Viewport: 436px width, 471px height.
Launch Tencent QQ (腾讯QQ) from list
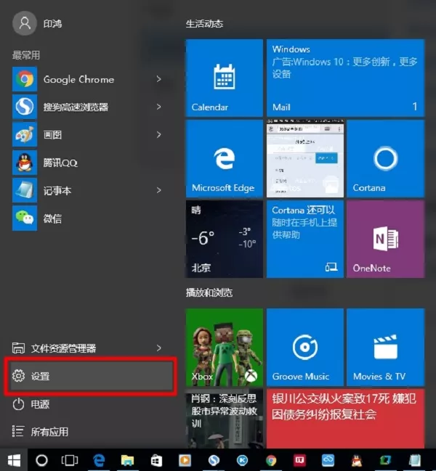coord(87,163)
